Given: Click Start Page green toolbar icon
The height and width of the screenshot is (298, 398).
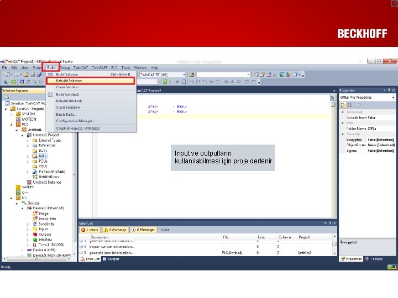Looking at the screenshot, I should 282,74.
